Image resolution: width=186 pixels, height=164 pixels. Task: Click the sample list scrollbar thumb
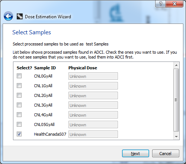[x=176, y=100]
